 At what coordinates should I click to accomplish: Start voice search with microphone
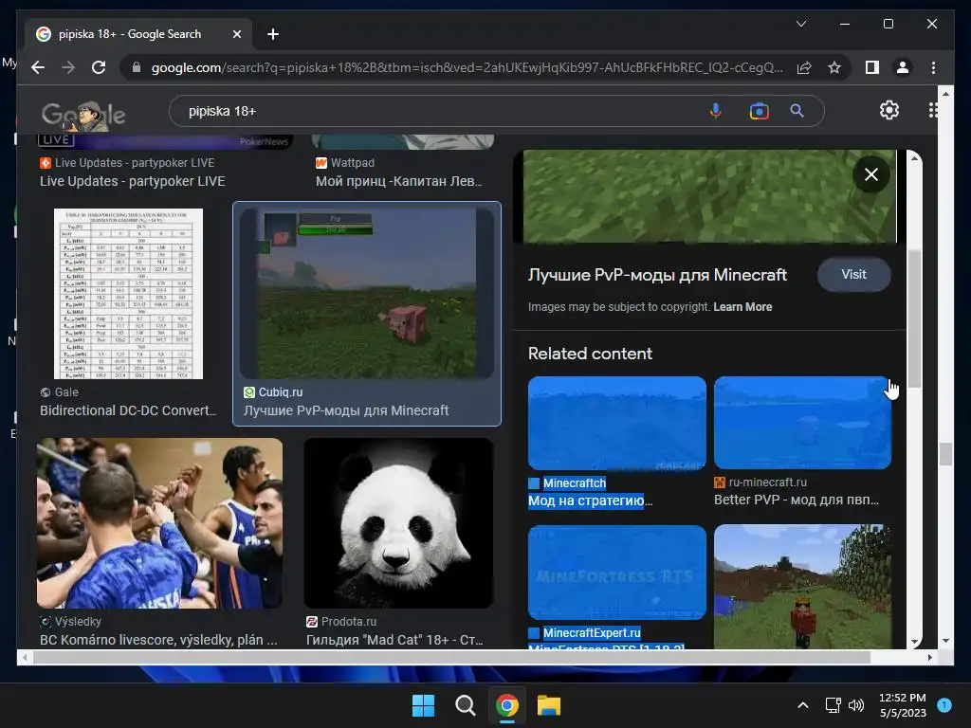coord(715,111)
